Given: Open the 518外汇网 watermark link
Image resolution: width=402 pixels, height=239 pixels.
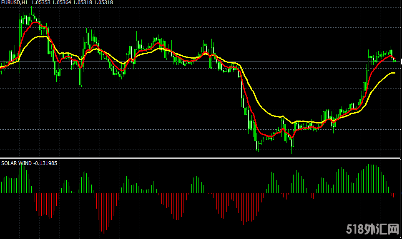Looking at the screenshot, I should [x=373, y=229].
